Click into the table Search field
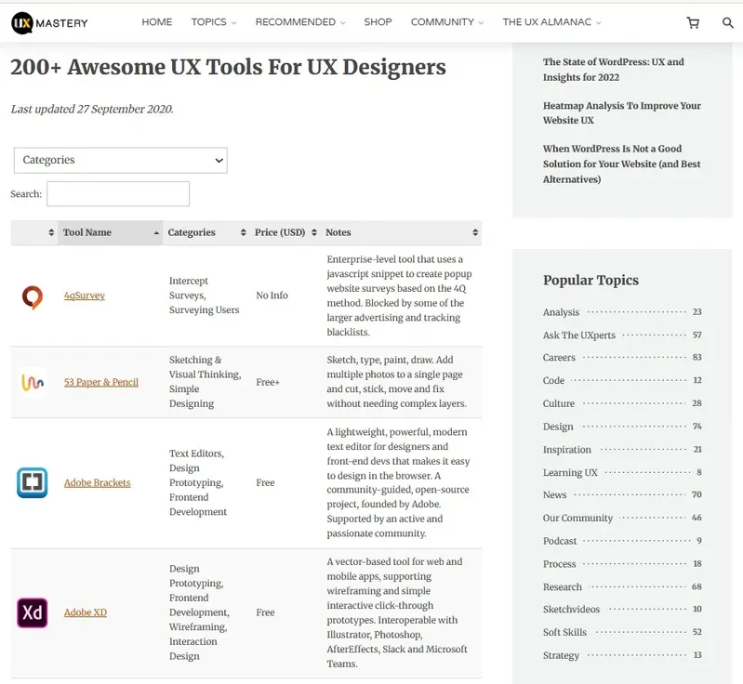Image resolution: width=743 pixels, height=684 pixels. (118, 193)
